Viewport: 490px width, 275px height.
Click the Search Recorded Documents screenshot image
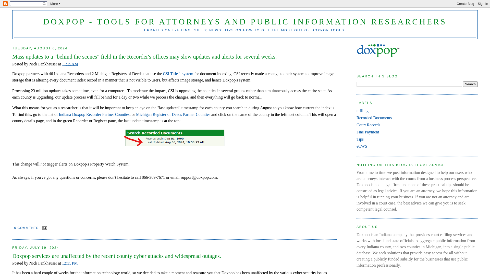point(175,138)
